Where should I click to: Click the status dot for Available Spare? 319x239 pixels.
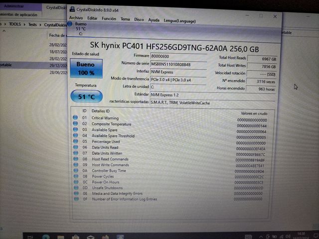coord(75,129)
